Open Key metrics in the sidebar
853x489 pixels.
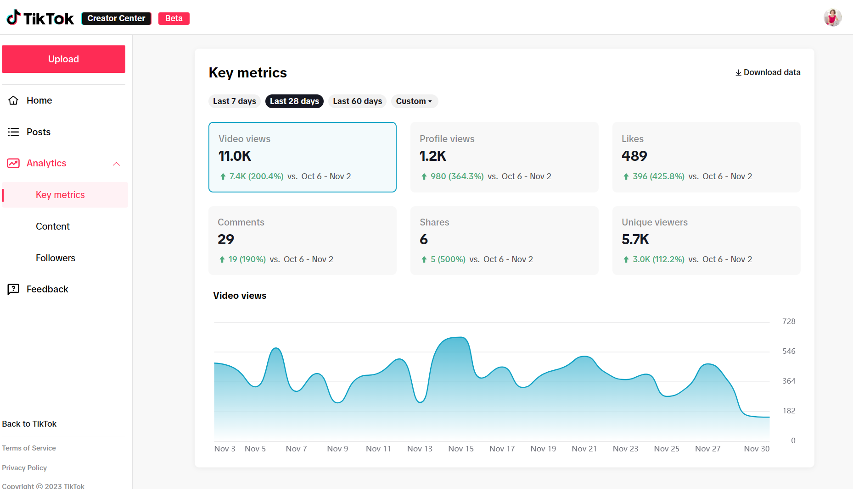65,195
